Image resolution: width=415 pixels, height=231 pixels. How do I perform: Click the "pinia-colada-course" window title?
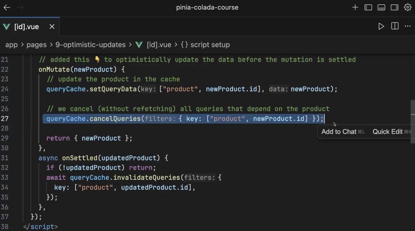point(207,8)
